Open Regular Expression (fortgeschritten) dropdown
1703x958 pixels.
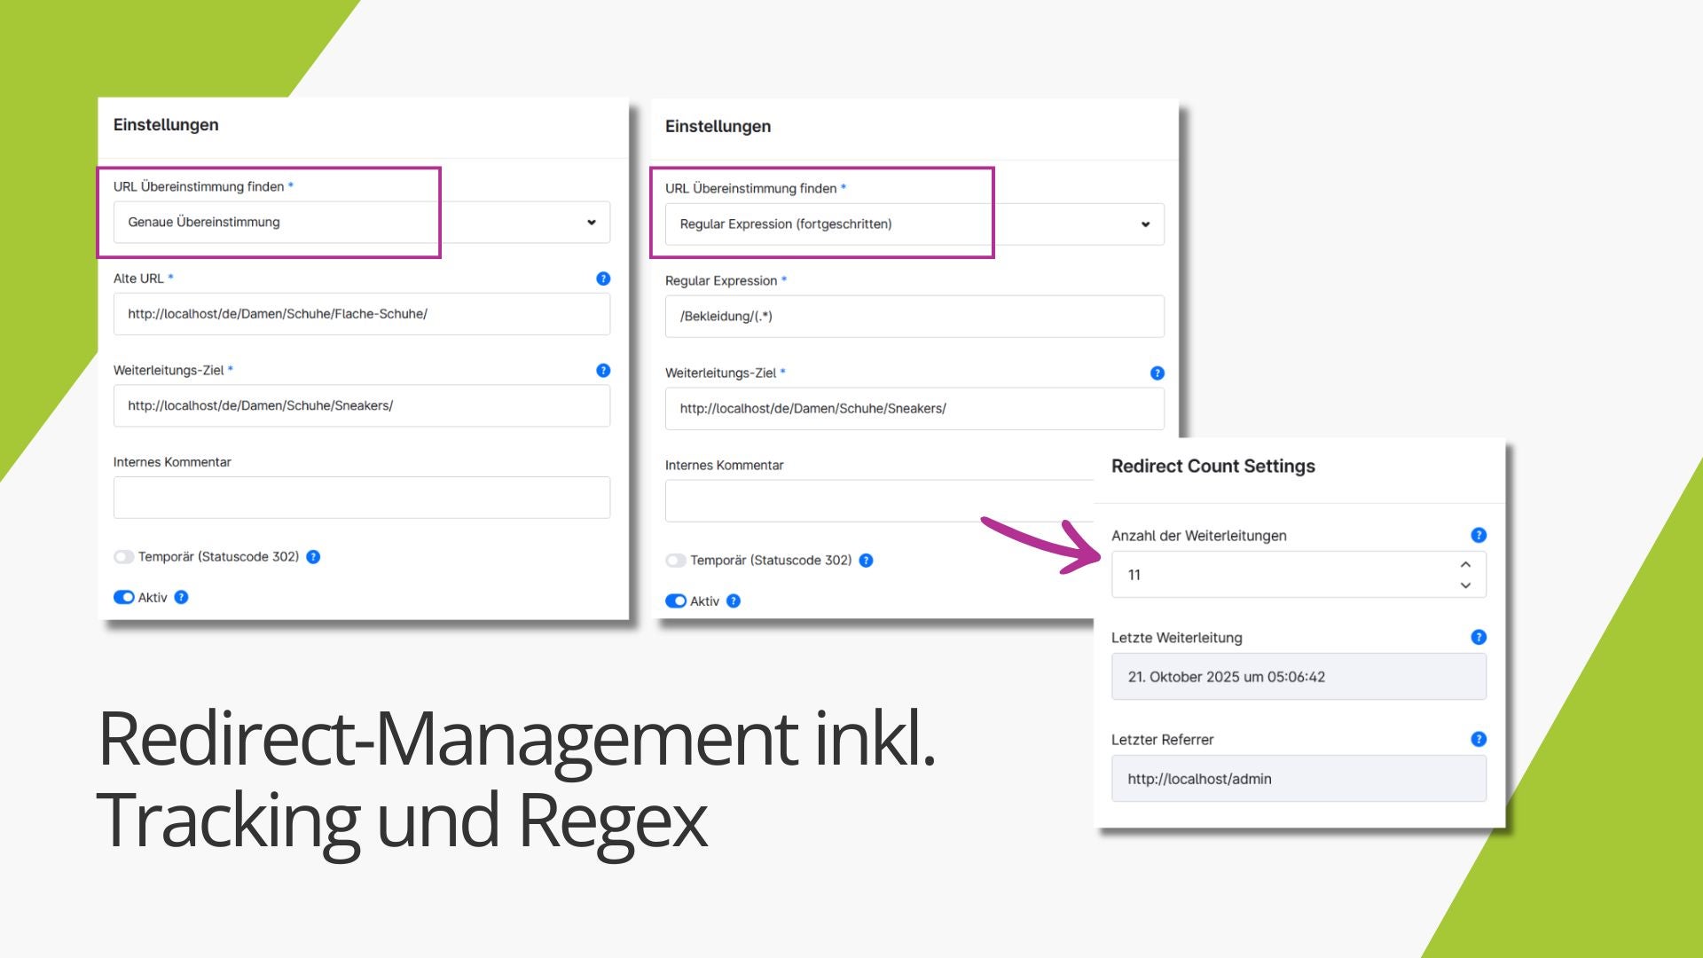pyautogui.click(x=914, y=224)
